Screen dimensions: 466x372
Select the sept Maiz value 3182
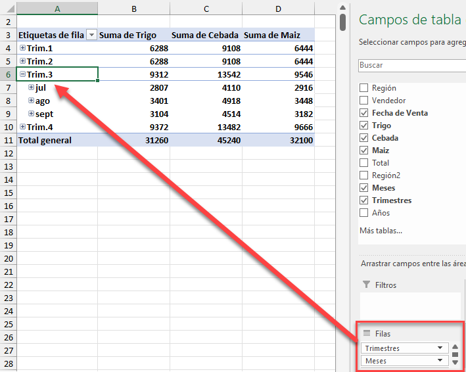tap(279, 114)
